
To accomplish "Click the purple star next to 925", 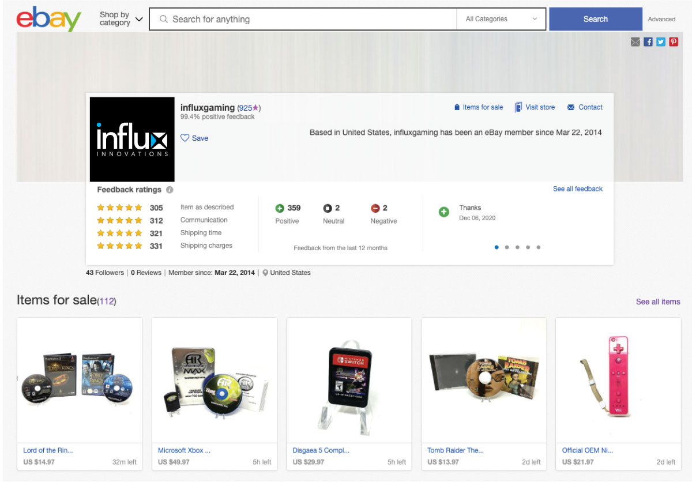I will pos(256,107).
